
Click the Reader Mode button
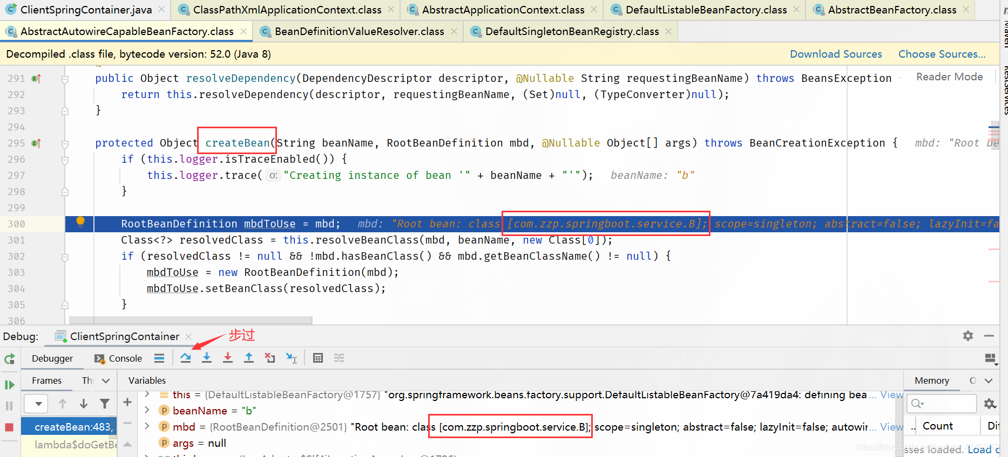[949, 77]
